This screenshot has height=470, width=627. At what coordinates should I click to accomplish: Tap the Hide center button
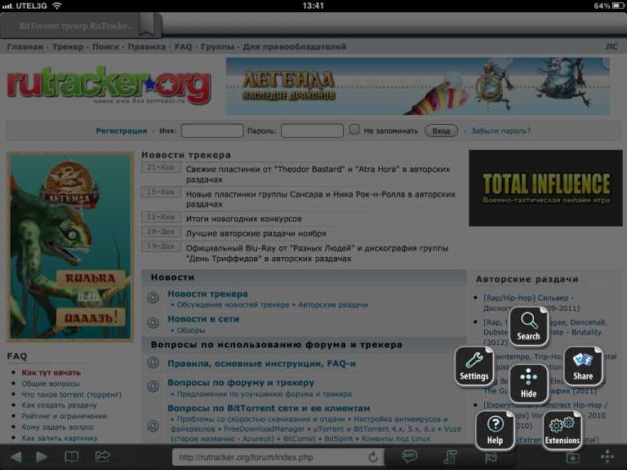click(528, 384)
